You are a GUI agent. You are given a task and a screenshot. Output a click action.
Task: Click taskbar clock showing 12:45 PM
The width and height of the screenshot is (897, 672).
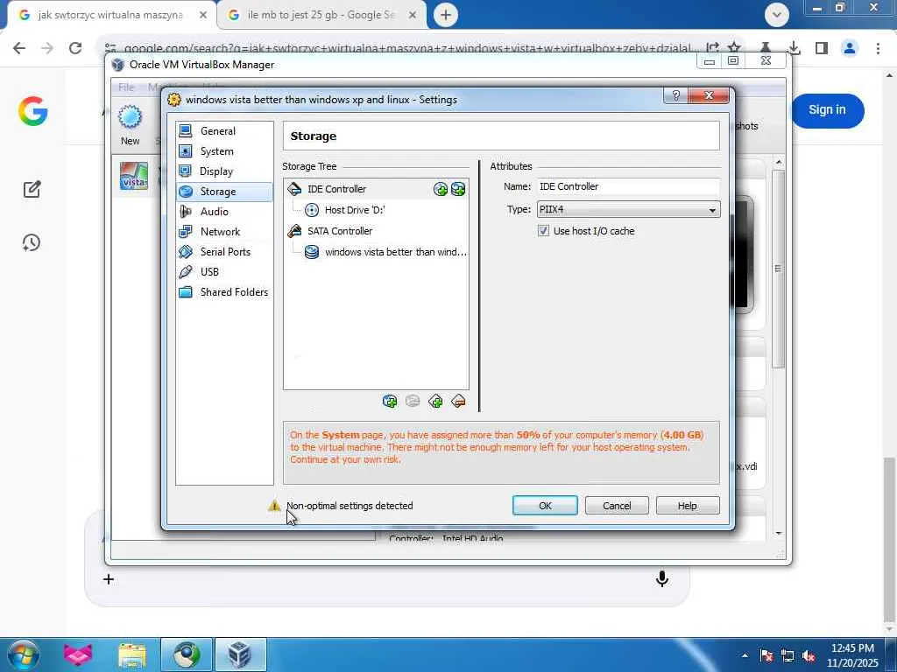[x=852, y=655]
